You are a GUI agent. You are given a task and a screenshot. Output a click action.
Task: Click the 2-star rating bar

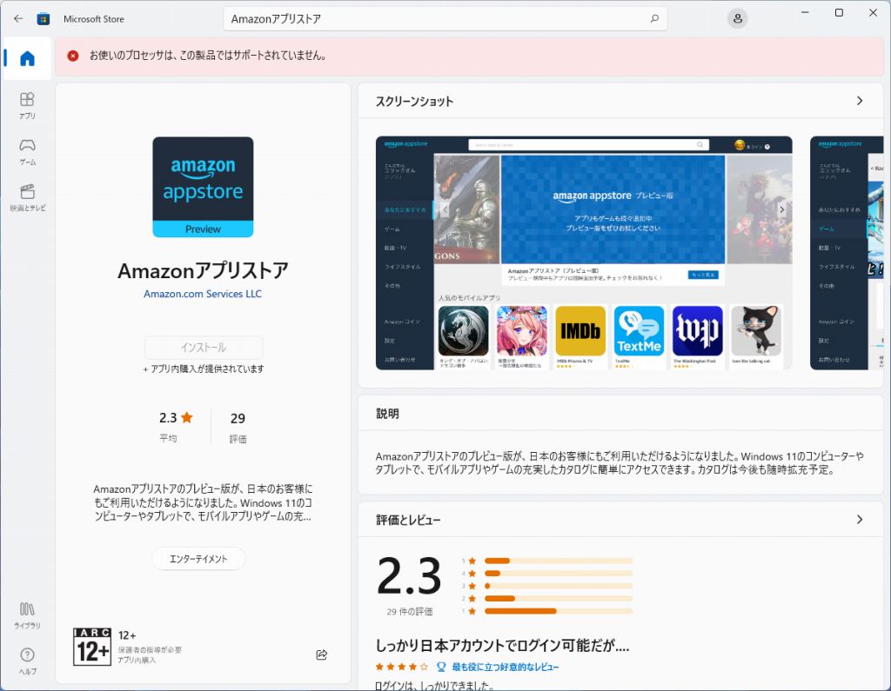pos(558,599)
